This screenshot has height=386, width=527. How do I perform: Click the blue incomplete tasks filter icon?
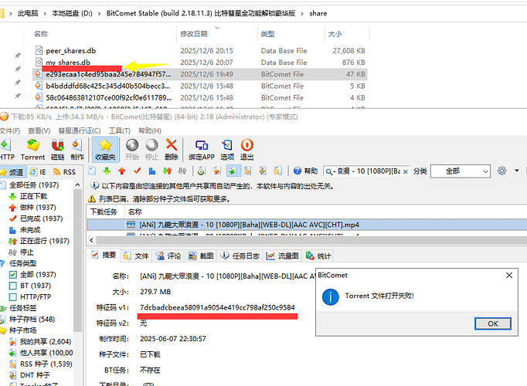[x=152, y=171]
